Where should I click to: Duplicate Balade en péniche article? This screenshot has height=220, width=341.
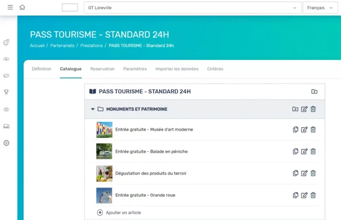(x=295, y=151)
